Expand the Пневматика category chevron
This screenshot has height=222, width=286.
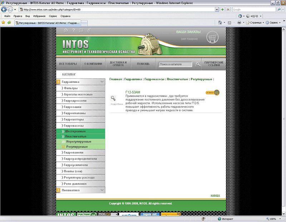[102, 190]
